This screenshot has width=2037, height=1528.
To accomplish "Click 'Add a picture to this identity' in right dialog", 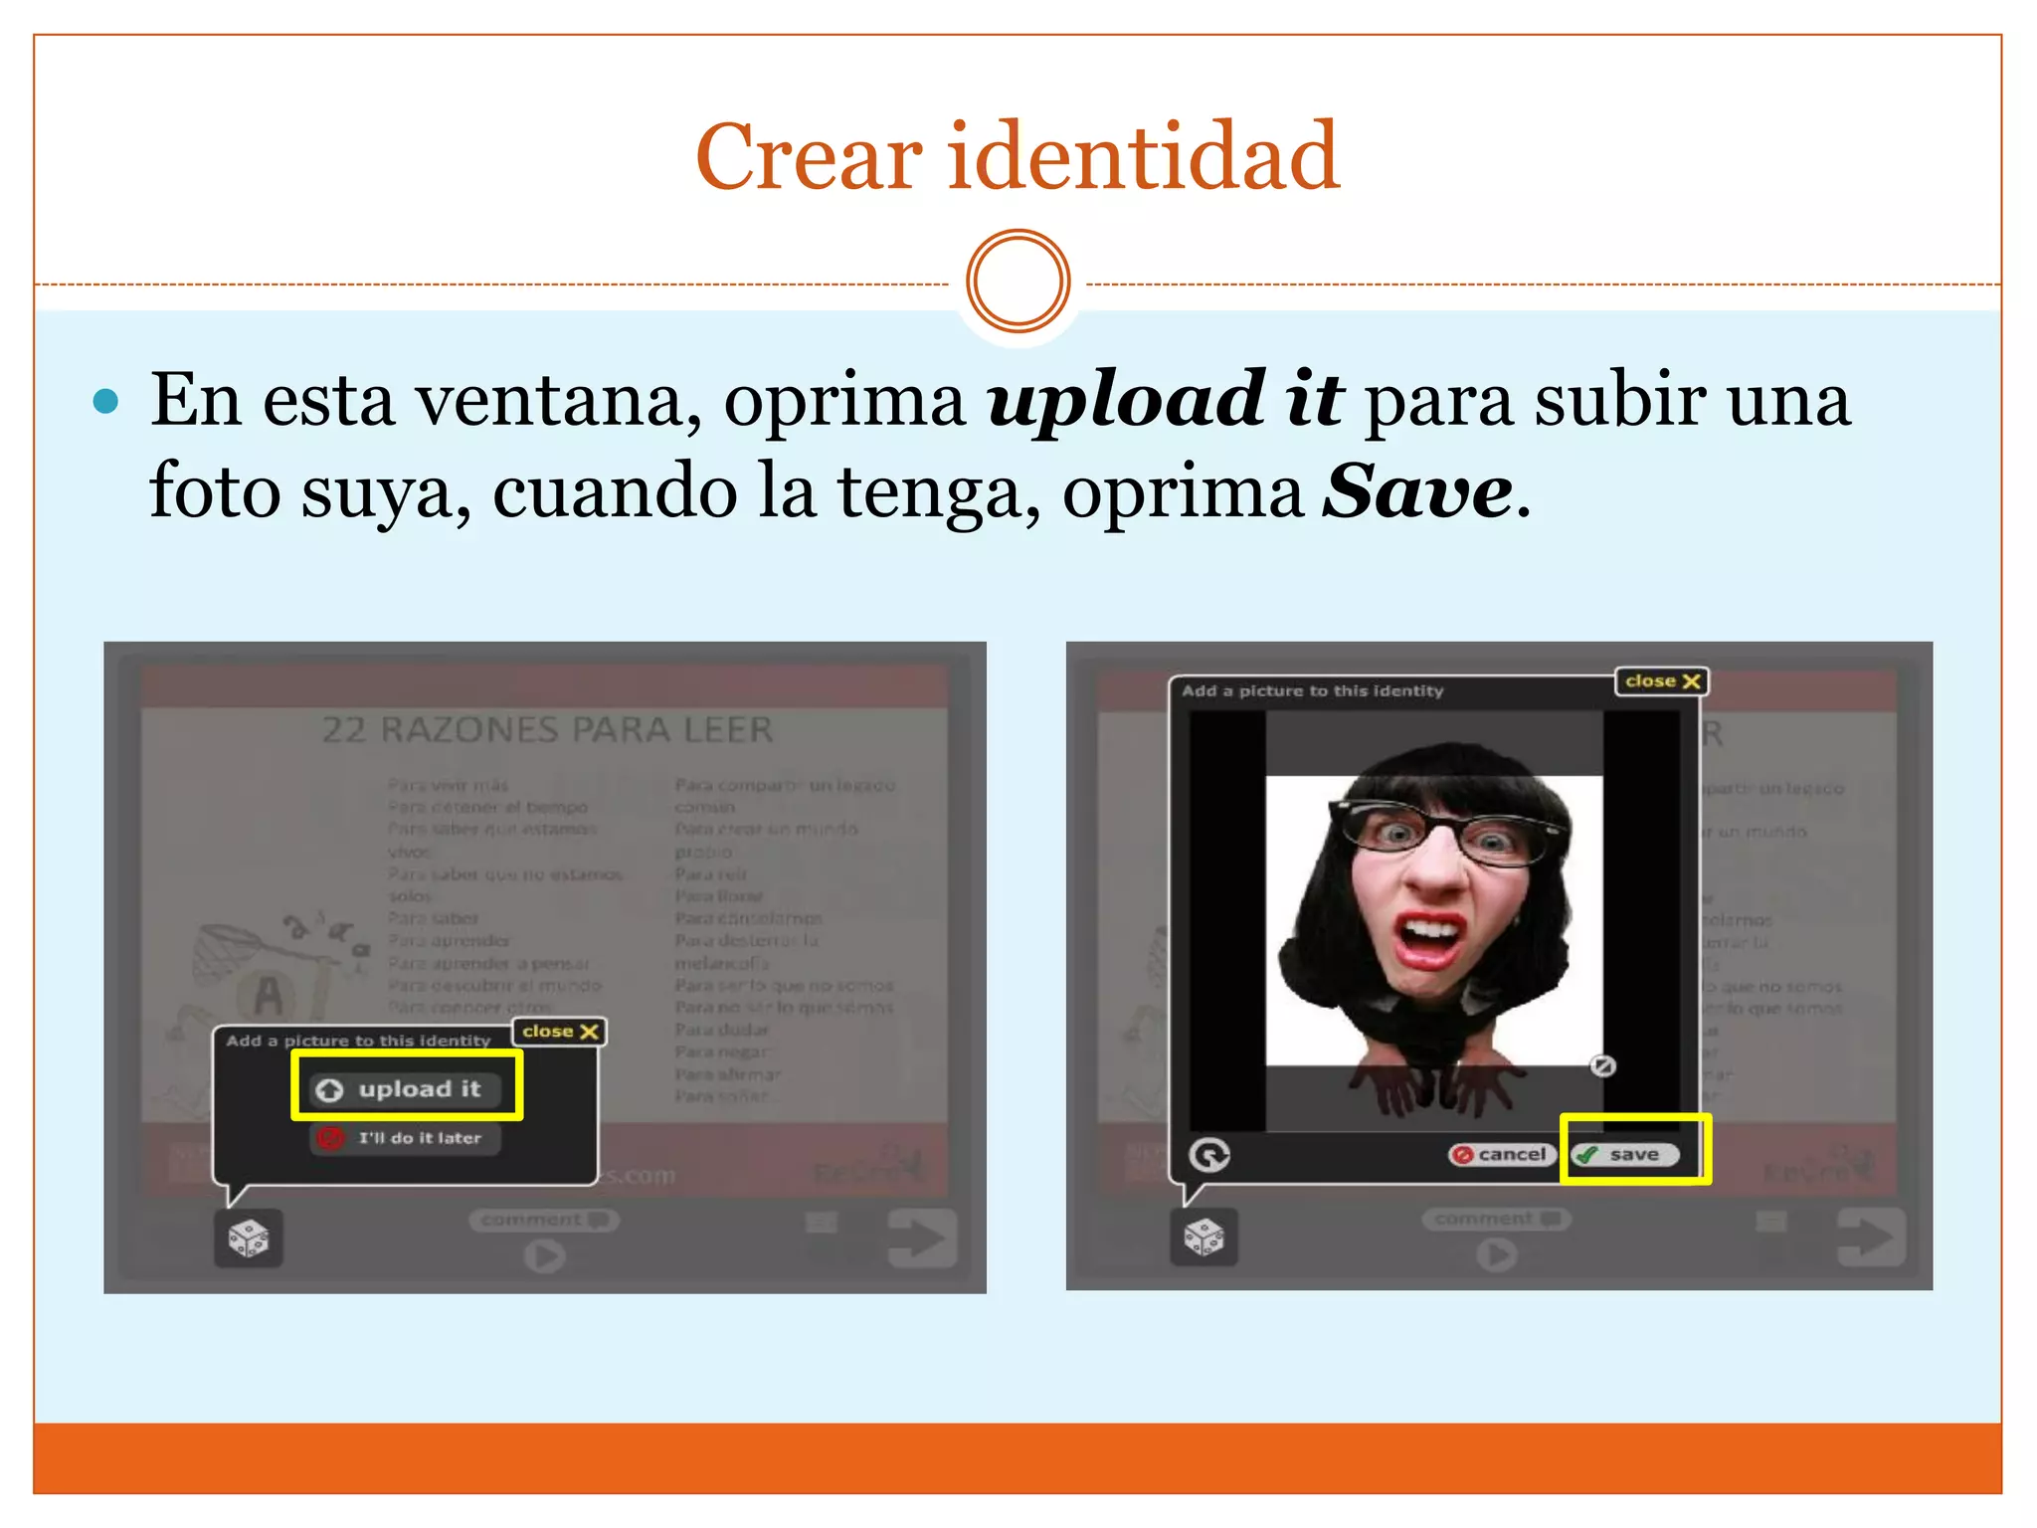I will pos(1312,690).
